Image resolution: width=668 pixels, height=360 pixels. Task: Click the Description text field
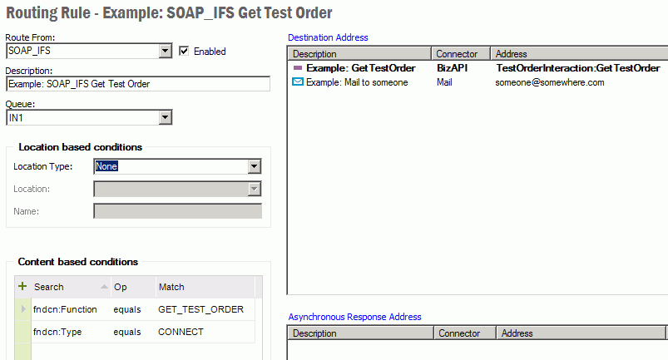pos(137,84)
